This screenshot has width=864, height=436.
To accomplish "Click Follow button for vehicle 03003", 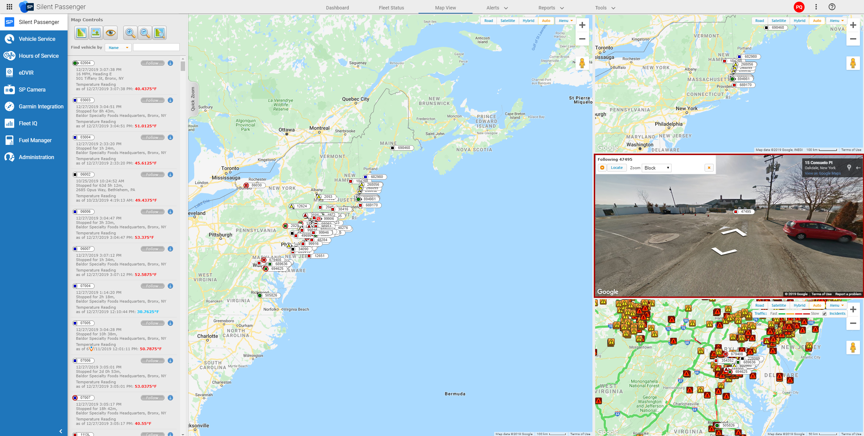I will coord(152,100).
